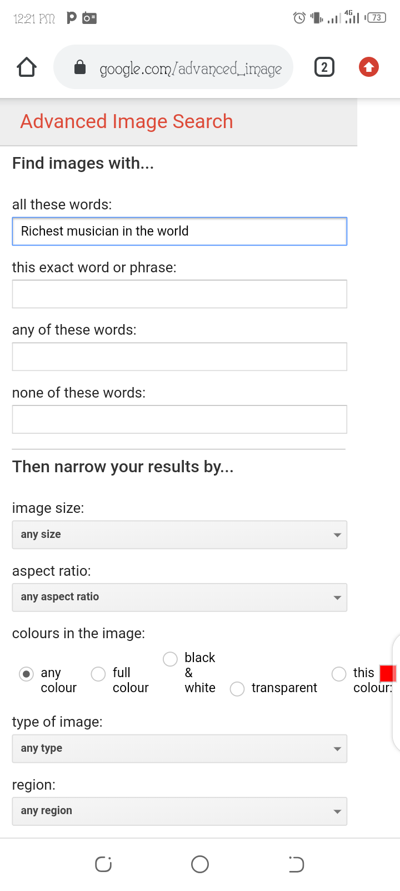Tap the google.com address bar URL

tap(191, 68)
